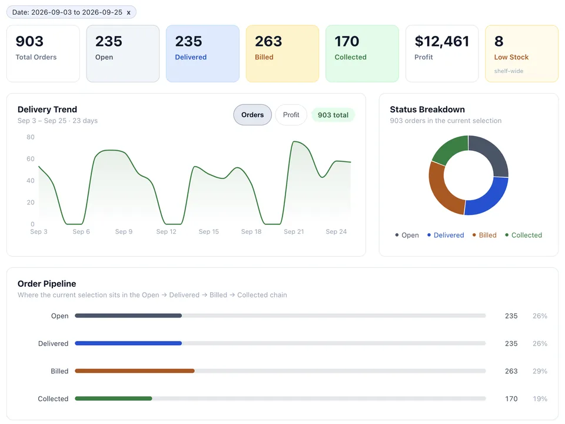
Task: Filter by the Delivered 235 card
Action: (x=202, y=54)
